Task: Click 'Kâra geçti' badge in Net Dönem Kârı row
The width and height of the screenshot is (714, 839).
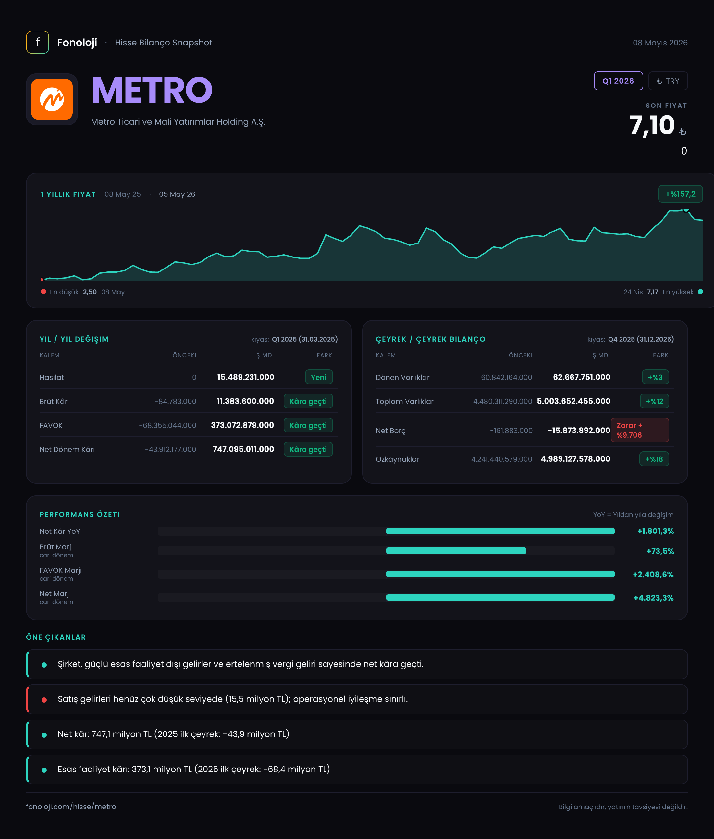Action: coord(308,449)
